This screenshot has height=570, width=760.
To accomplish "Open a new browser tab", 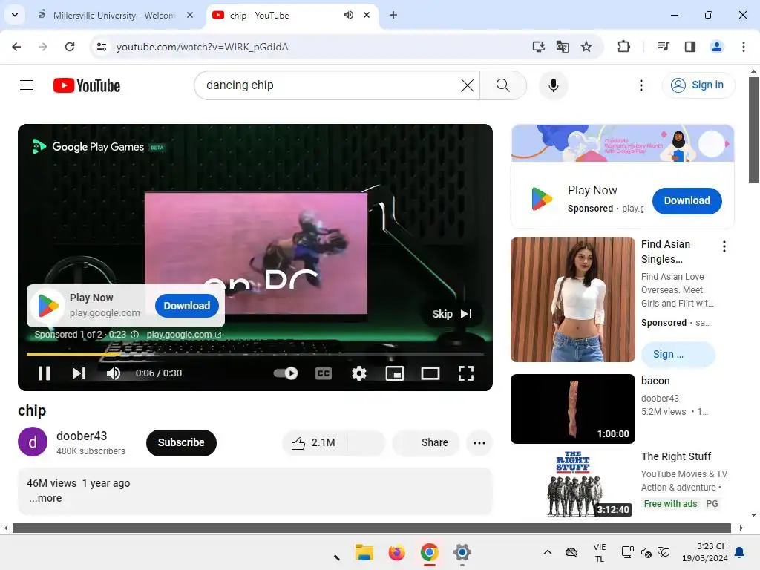I will (x=393, y=15).
